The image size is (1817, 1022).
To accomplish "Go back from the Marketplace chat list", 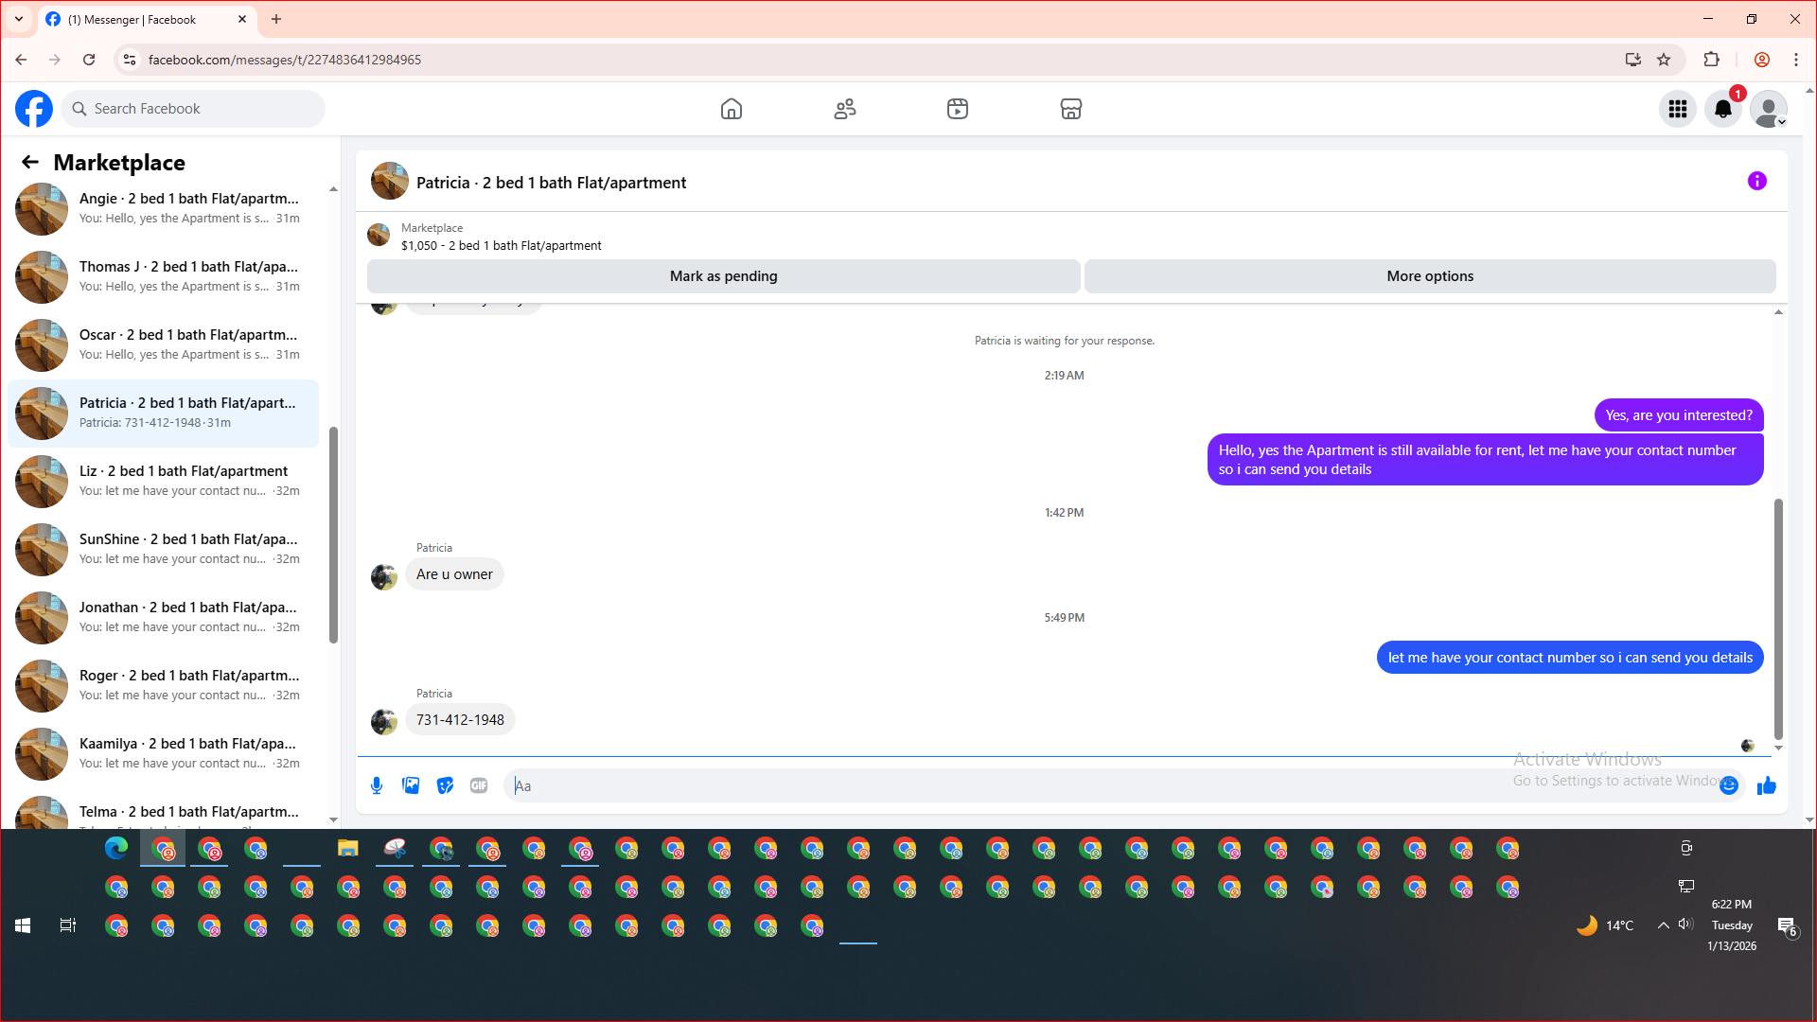I will click(30, 163).
